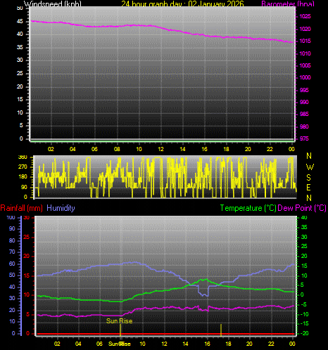Viewport: 328px width, 350px height.
Task: Click the 'Windspeed (kph)' axis title
Action: 53,4
